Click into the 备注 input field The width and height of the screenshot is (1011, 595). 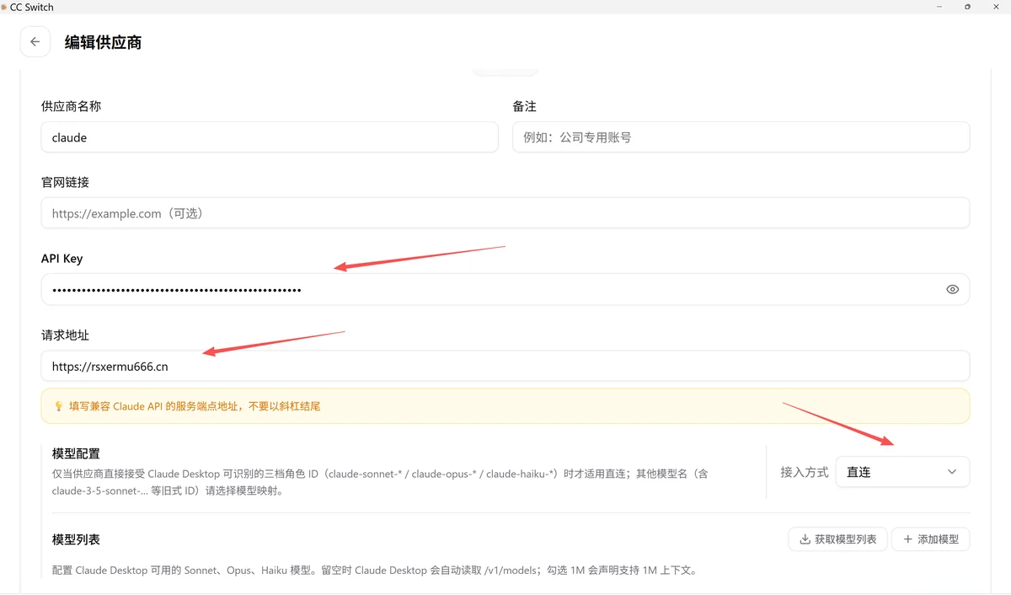741,137
